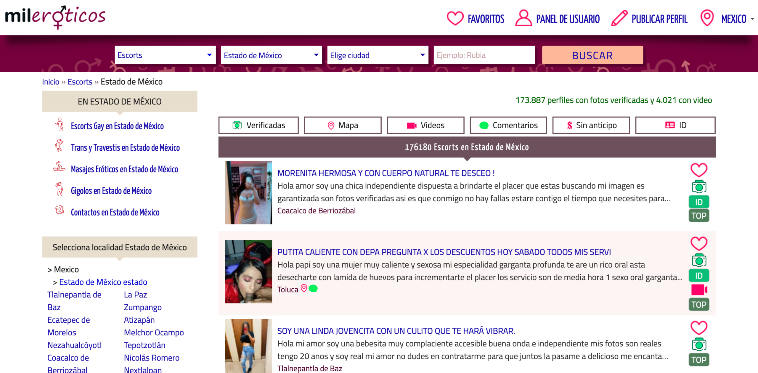The image size is (758, 373).
Task: Click Inicio in the breadcrumb
Action: pyautogui.click(x=51, y=82)
